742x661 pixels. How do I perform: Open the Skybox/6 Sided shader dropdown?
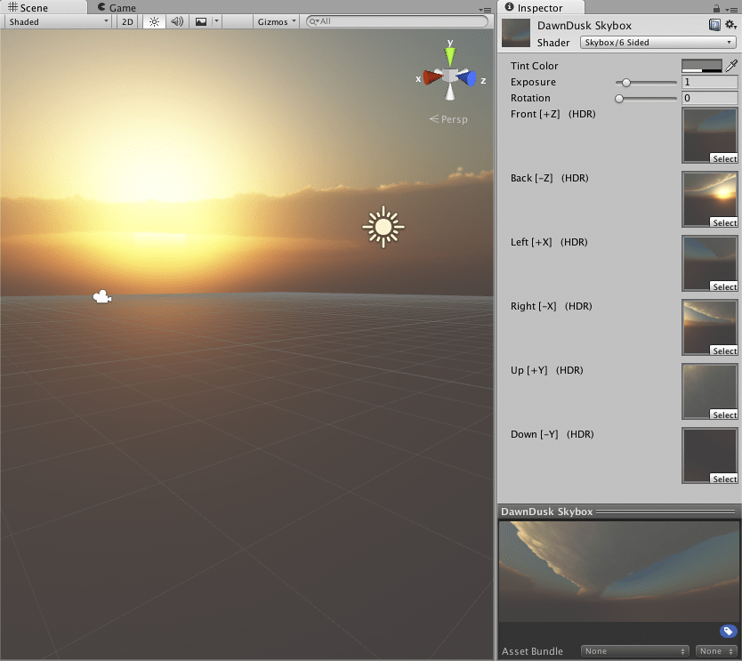coord(657,42)
